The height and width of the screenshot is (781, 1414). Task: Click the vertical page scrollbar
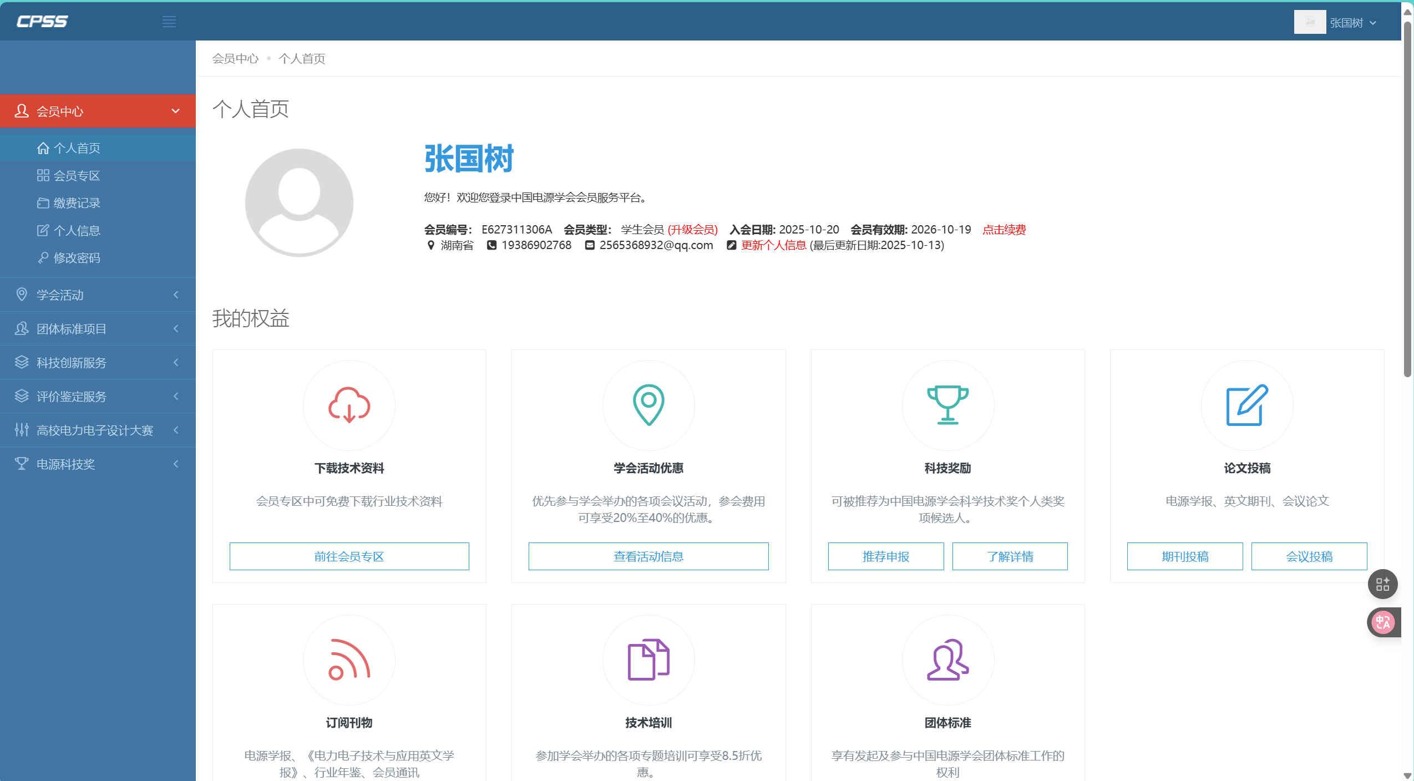coord(1407,200)
